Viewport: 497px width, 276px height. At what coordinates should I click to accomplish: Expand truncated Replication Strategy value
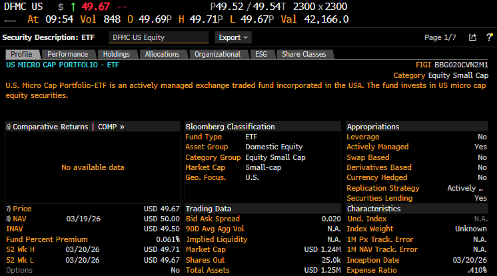[471, 188]
